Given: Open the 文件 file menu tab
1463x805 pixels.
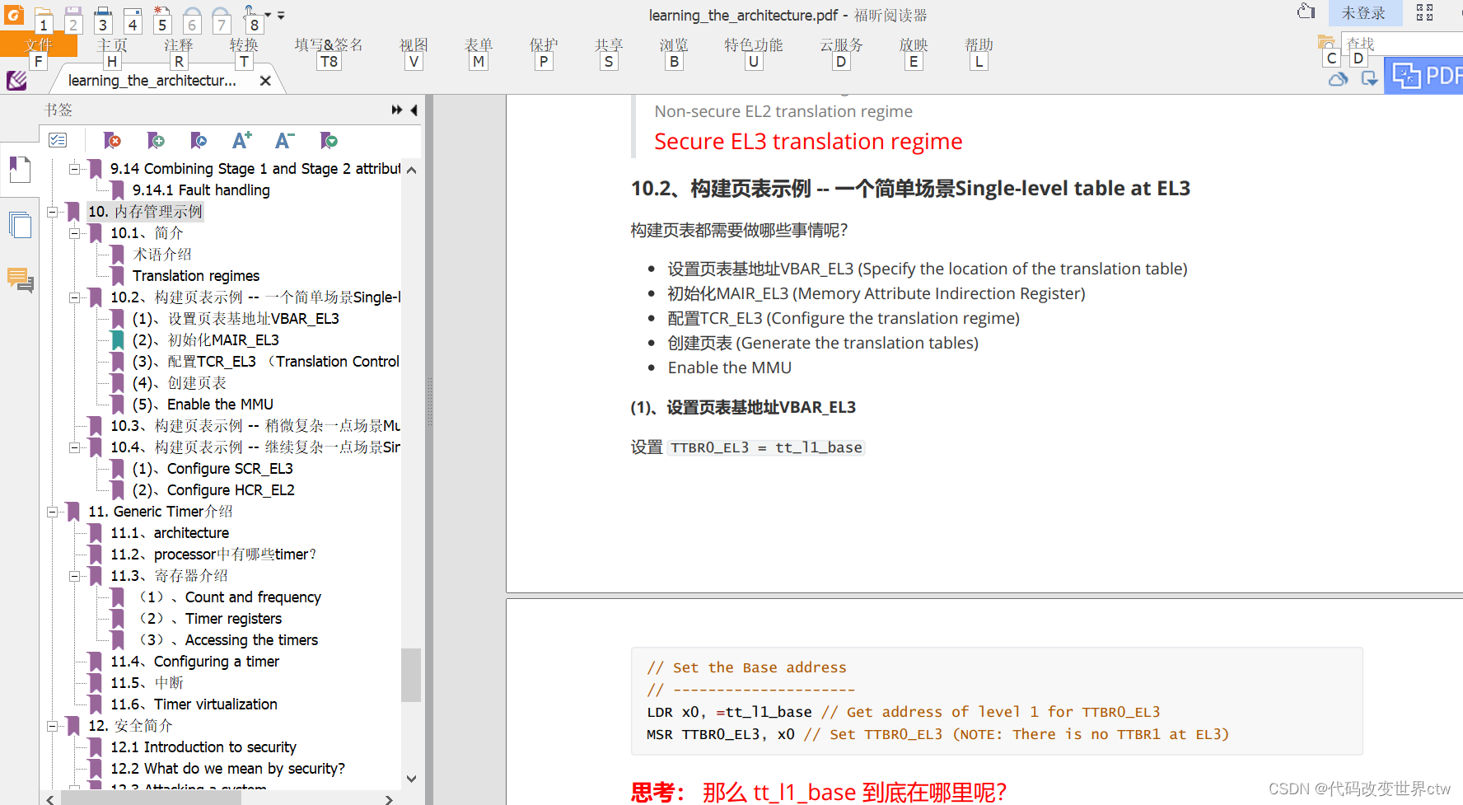Looking at the screenshot, I should (x=39, y=44).
